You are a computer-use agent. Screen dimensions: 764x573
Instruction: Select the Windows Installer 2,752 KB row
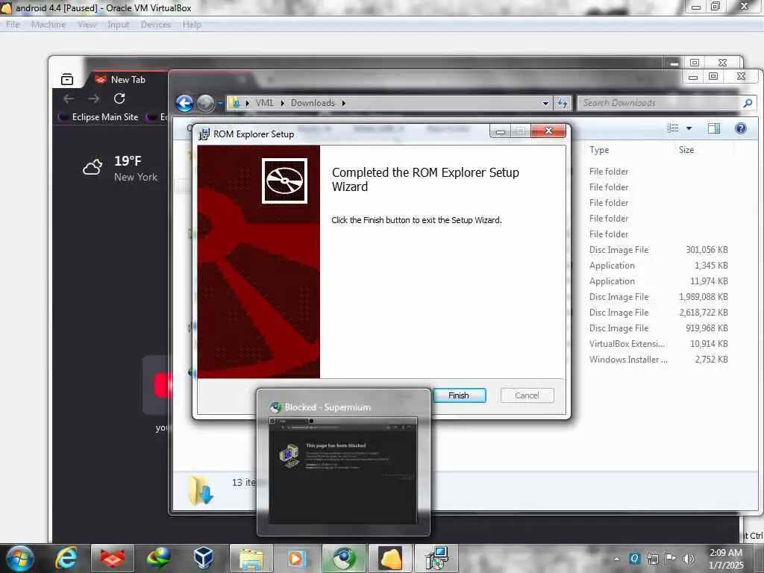(x=658, y=360)
